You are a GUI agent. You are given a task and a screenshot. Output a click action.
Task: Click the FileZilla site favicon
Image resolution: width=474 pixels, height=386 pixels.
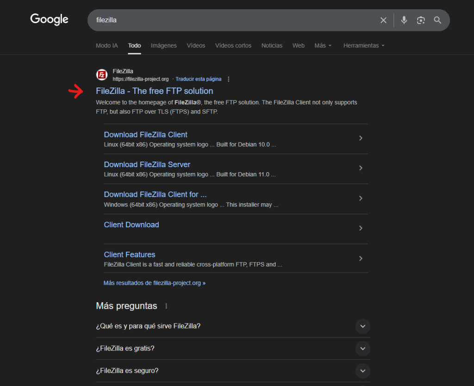(102, 75)
